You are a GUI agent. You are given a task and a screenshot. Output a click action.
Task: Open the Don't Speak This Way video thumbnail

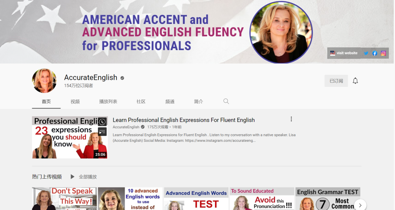[64, 198]
